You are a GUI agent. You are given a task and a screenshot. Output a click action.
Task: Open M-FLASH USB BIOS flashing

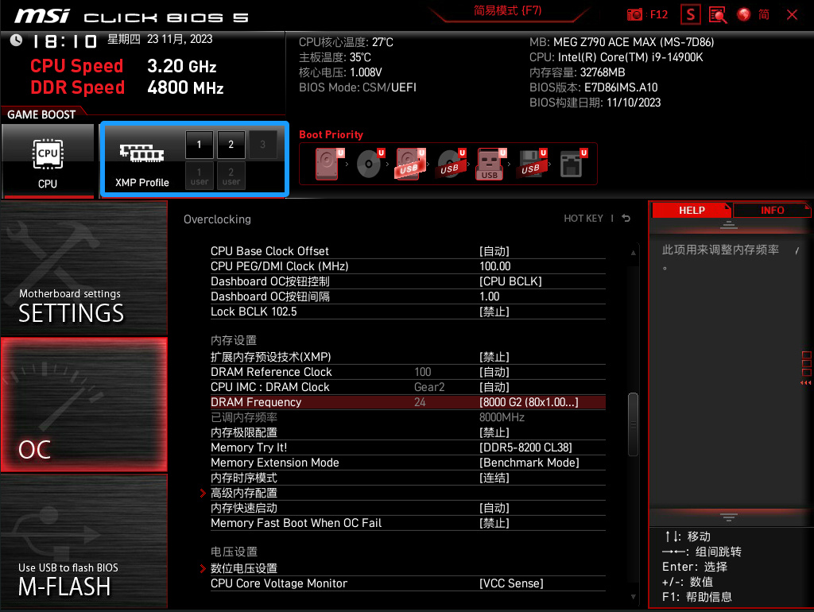pyautogui.click(x=83, y=540)
